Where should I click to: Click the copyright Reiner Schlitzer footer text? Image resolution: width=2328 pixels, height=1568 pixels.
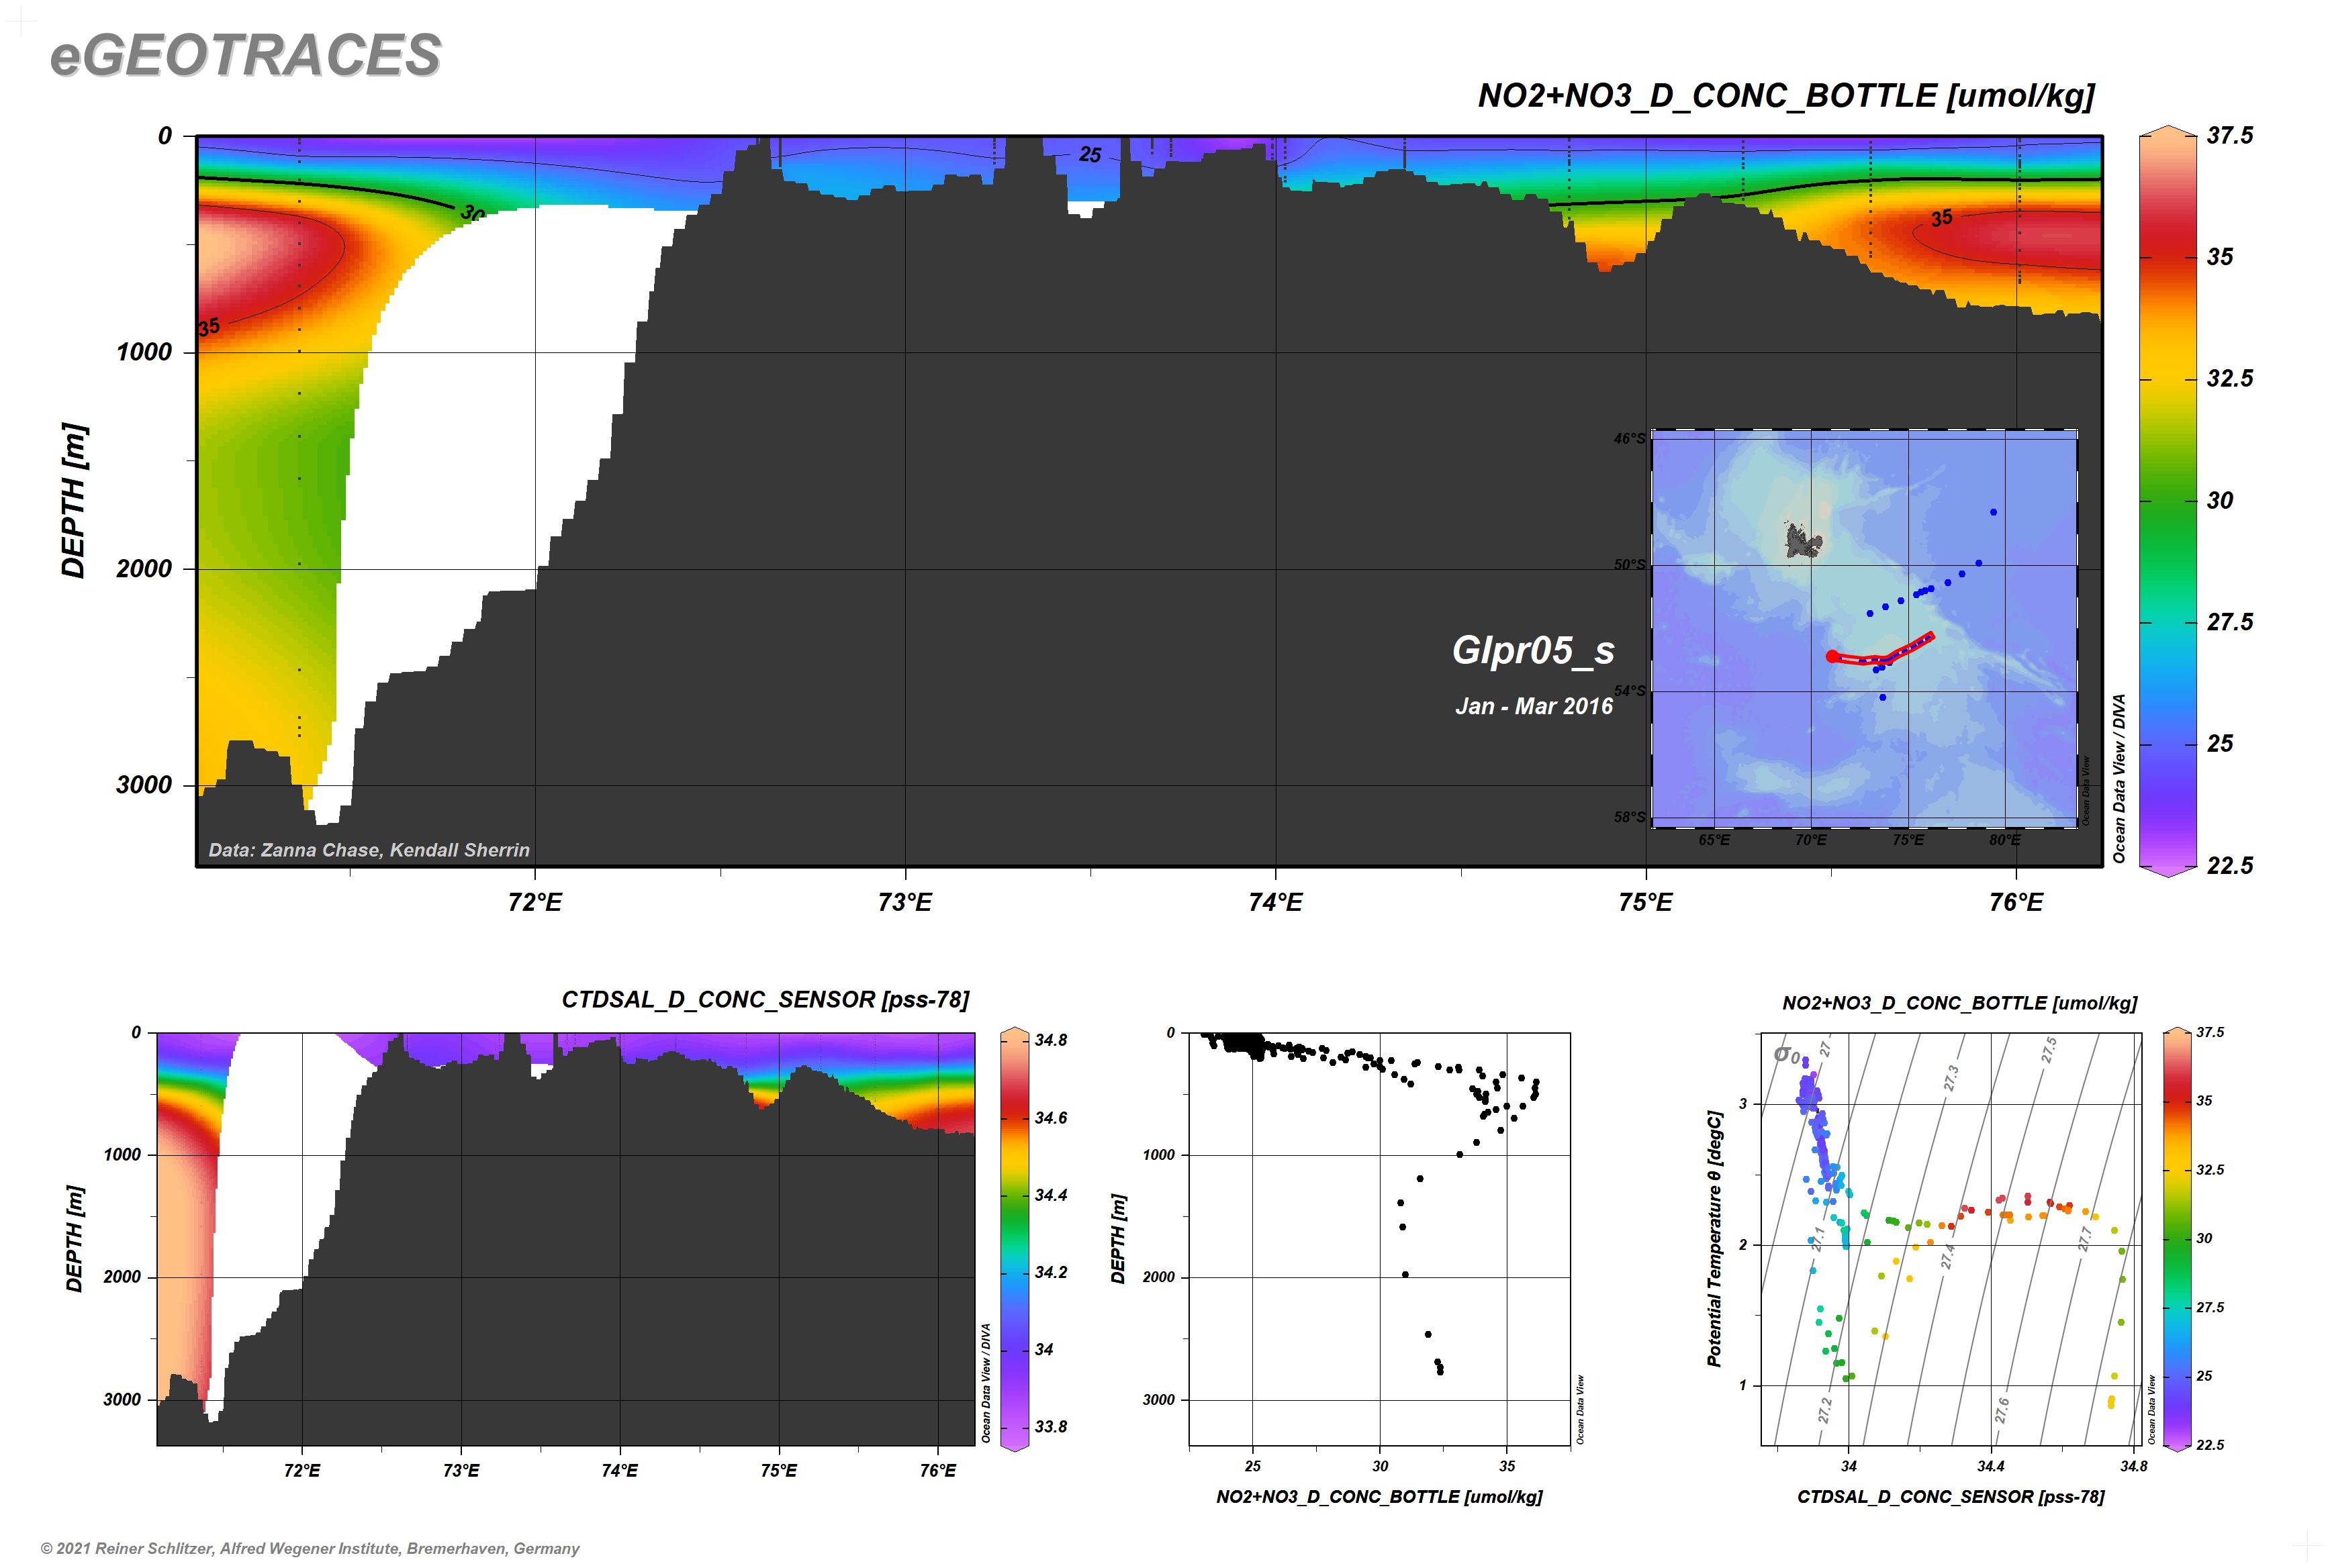click(x=310, y=1548)
